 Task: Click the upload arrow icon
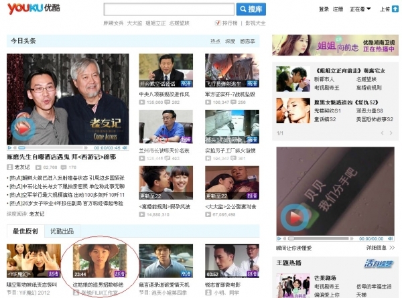point(396,9)
